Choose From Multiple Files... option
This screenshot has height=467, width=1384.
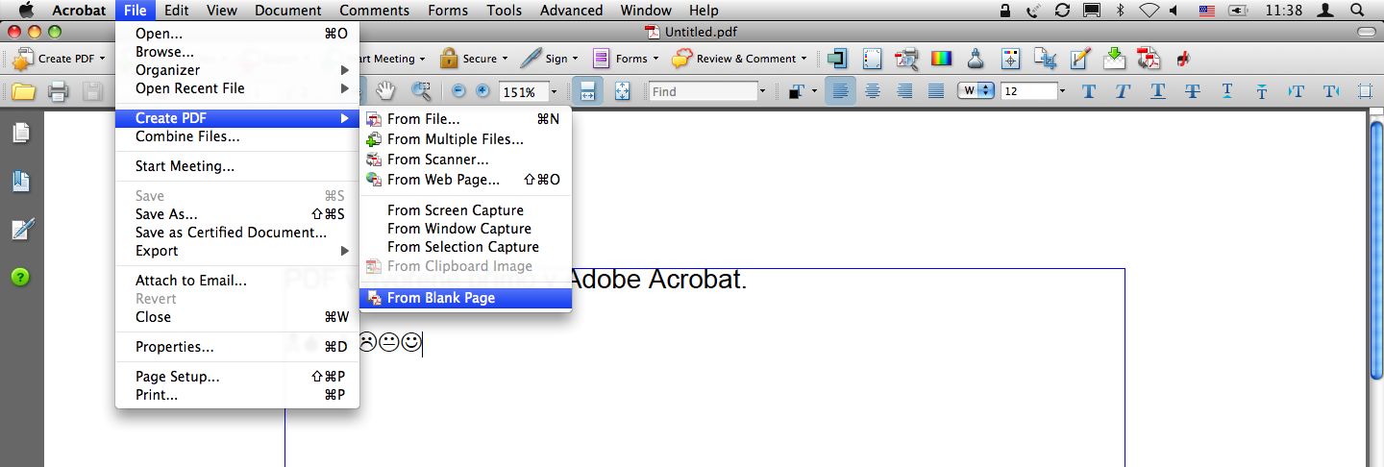click(x=465, y=139)
